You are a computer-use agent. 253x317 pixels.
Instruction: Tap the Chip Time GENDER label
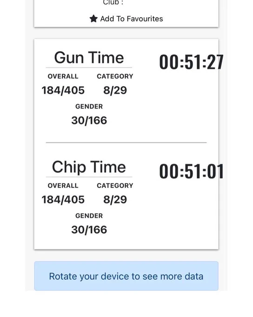pyautogui.click(x=89, y=216)
